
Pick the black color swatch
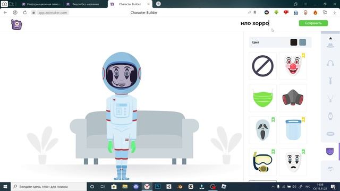tap(294, 42)
